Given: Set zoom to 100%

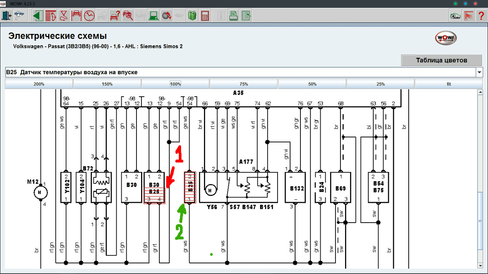Looking at the screenshot, I should tap(175, 84).
